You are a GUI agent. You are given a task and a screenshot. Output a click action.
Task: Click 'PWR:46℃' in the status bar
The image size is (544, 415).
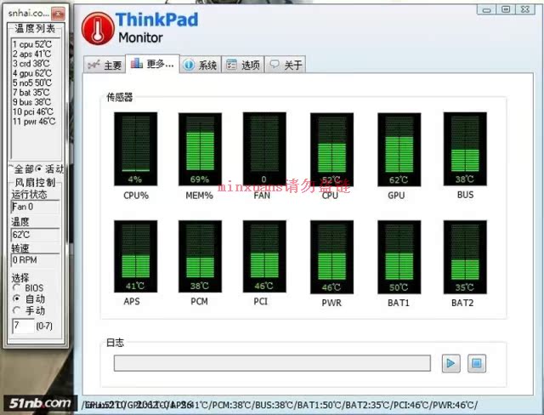click(455, 405)
